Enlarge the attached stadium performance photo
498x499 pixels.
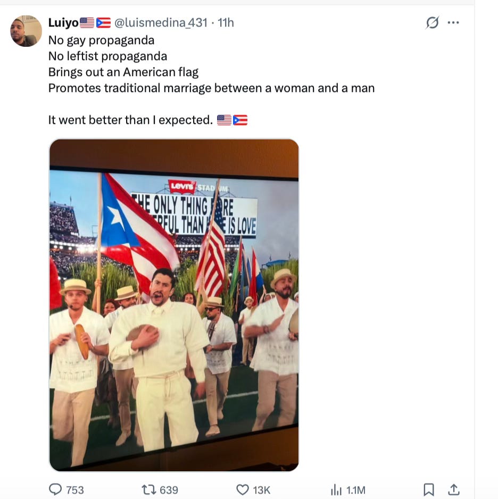coord(174,305)
